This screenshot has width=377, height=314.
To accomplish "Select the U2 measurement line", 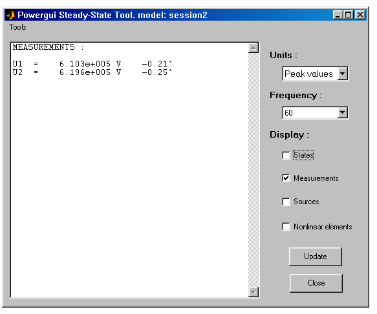I will click(92, 72).
